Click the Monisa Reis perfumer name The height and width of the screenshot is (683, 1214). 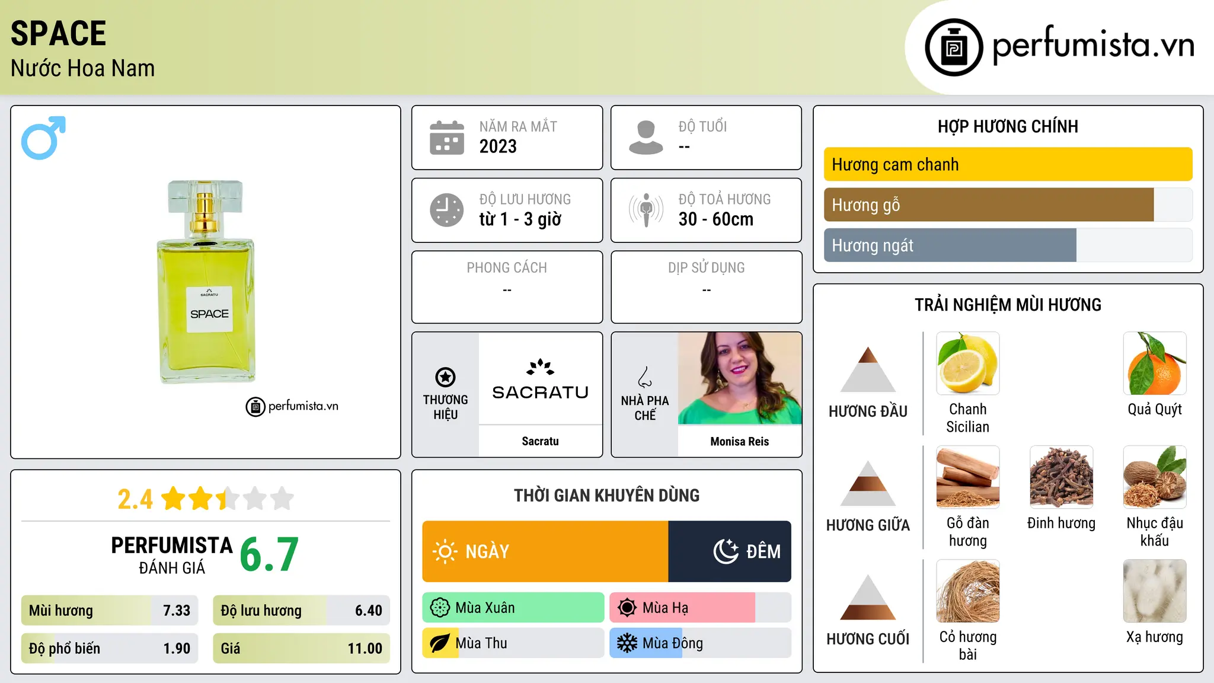coord(740,441)
